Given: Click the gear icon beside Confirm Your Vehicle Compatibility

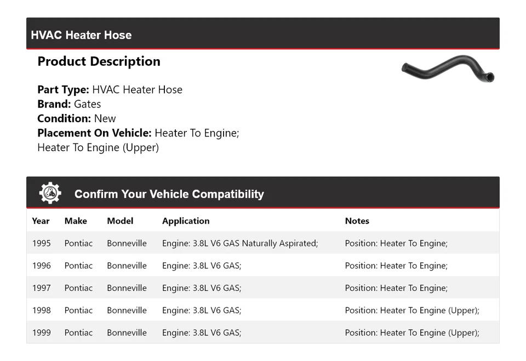Looking at the screenshot, I should click(50, 193).
